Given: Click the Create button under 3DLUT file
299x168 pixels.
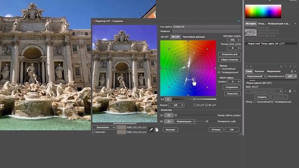Looking at the screenshot, I should 262,97.
